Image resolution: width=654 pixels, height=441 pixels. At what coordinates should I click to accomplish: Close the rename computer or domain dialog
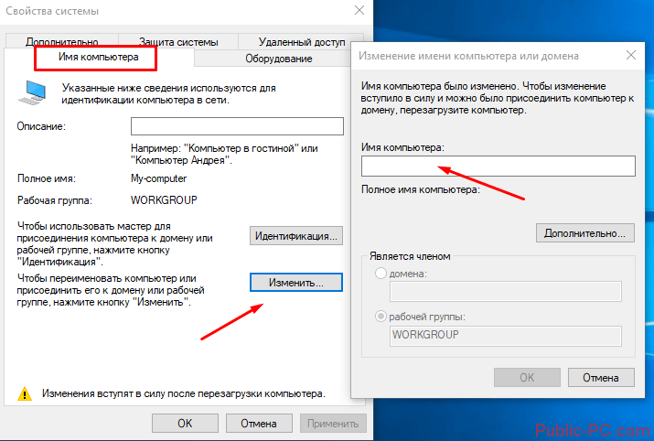point(631,55)
